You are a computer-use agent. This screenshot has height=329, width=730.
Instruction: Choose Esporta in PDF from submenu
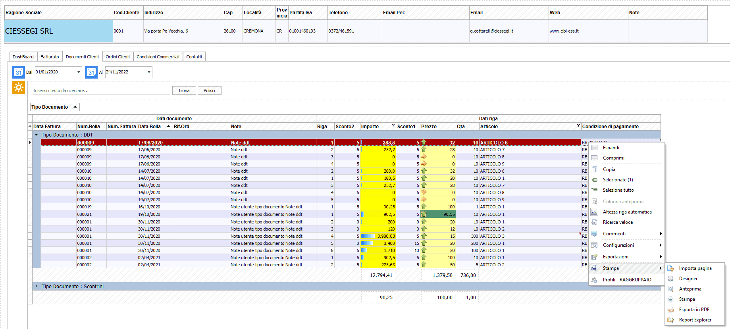[x=694, y=310]
